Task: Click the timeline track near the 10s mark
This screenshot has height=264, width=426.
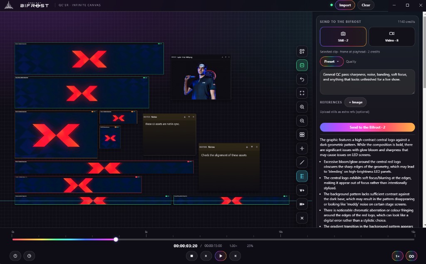Action: point(281,240)
